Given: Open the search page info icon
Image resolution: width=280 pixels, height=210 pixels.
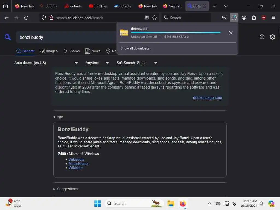Looking at the screenshot, I should [x=262, y=37].
